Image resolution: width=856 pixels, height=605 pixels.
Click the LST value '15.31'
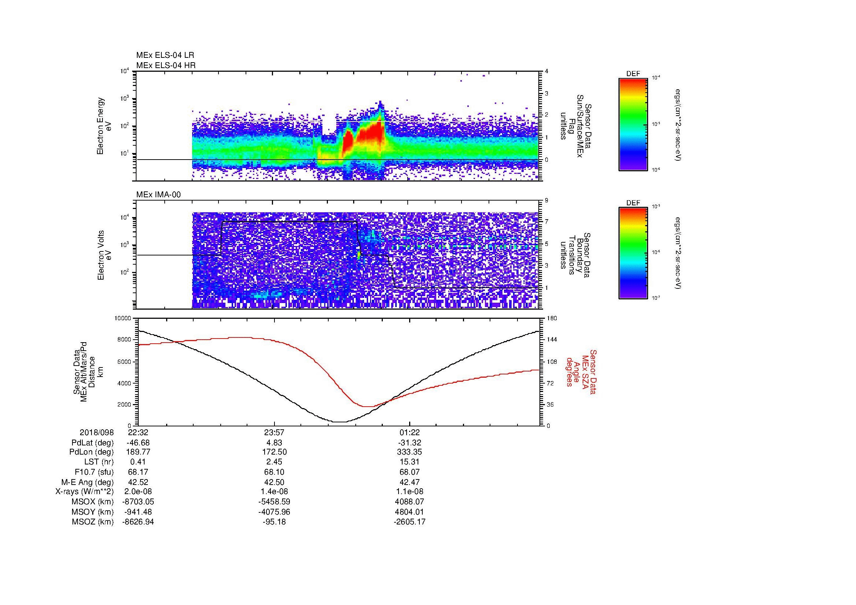coord(410,462)
